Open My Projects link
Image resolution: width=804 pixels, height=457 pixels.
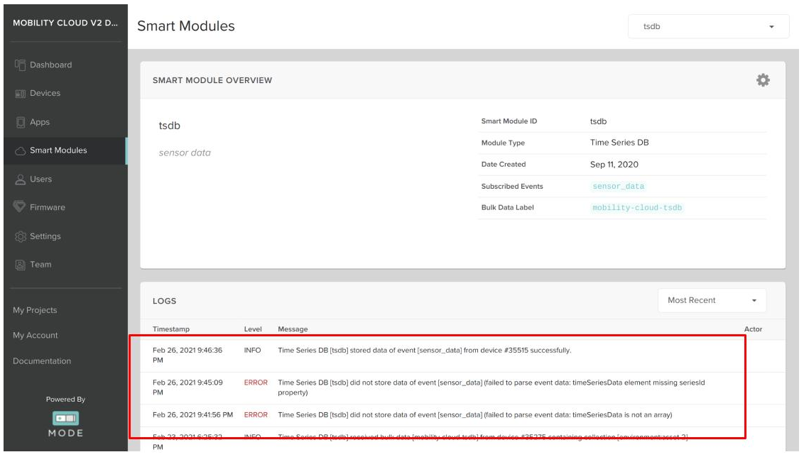click(x=35, y=311)
